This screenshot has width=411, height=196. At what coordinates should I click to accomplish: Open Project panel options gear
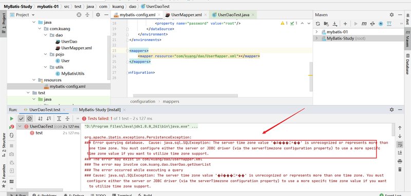(x=98, y=15)
